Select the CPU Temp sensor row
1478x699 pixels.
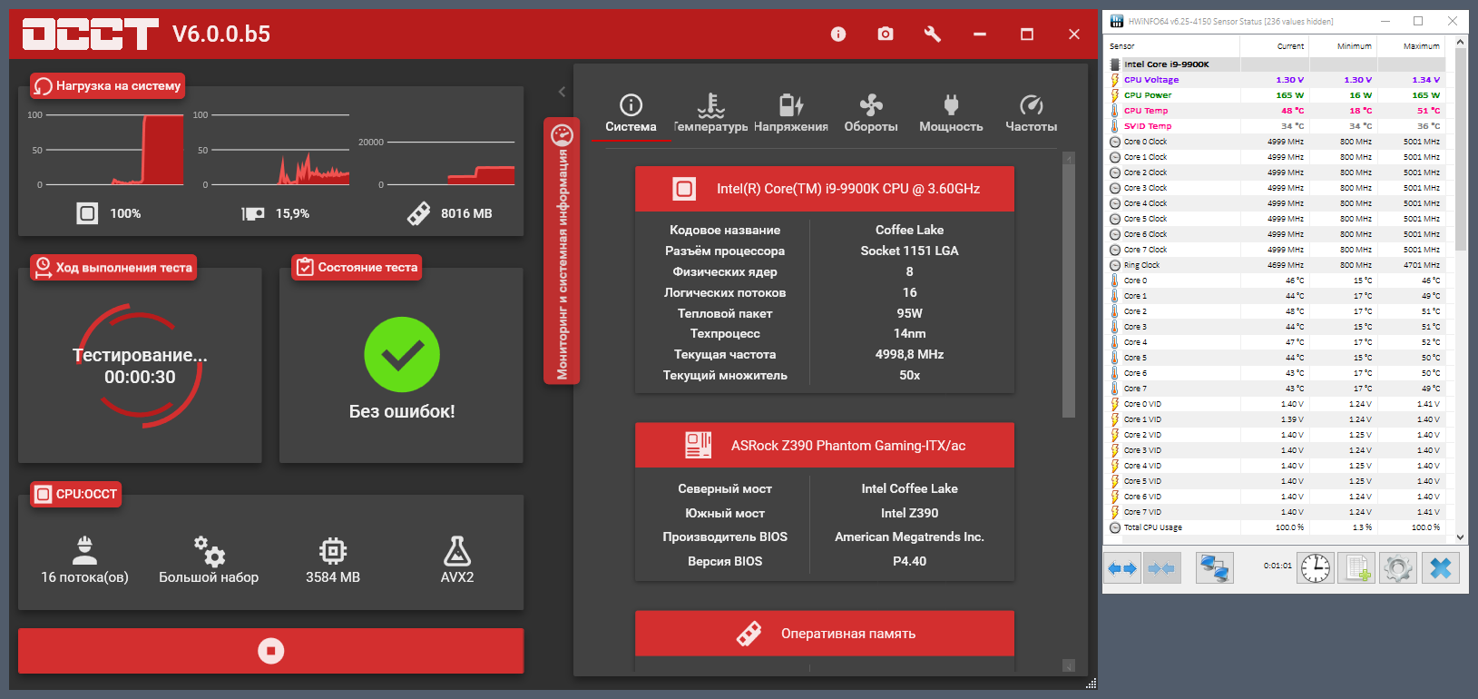(x=1275, y=111)
